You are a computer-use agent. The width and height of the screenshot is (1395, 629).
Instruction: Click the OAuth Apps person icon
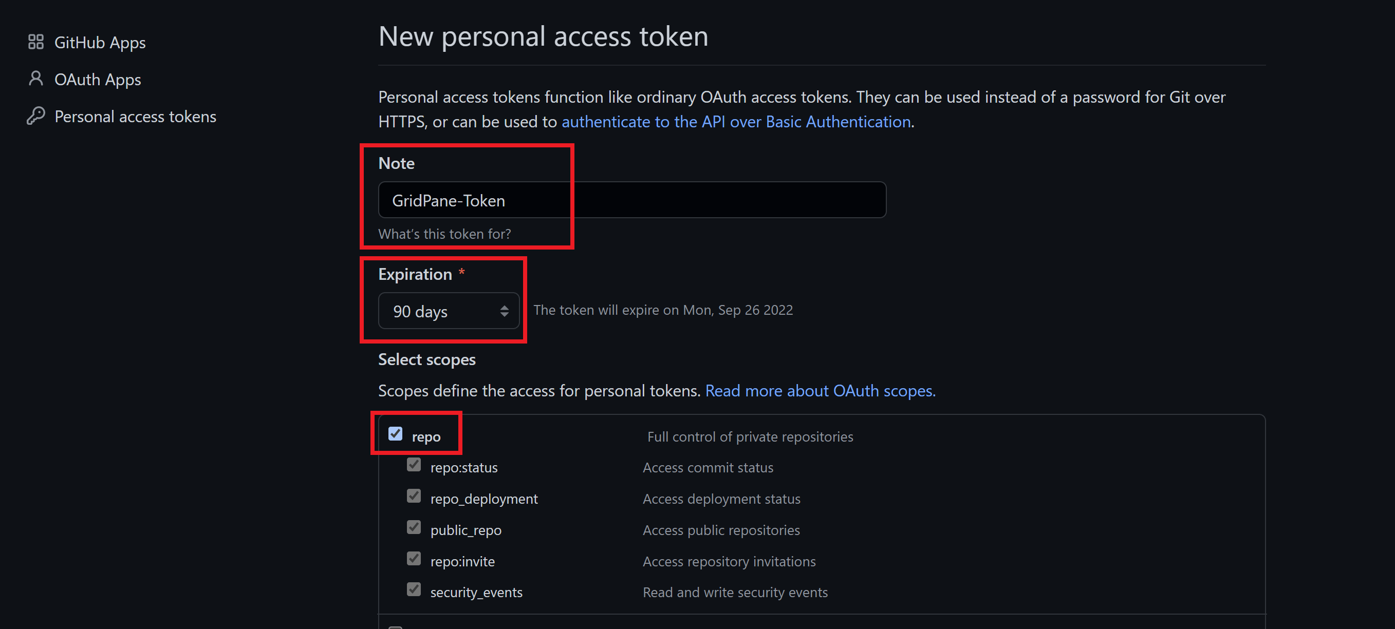(x=36, y=79)
